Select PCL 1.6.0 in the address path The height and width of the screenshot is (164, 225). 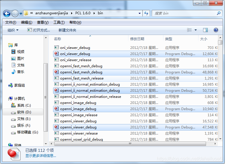(83, 13)
